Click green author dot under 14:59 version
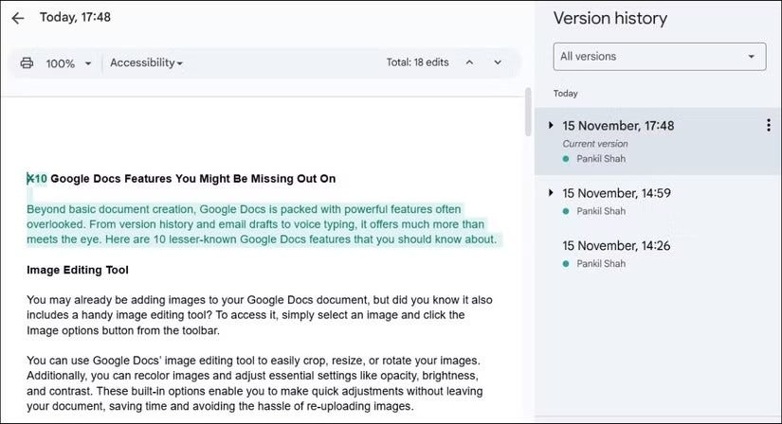The width and height of the screenshot is (782, 424). click(x=566, y=211)
